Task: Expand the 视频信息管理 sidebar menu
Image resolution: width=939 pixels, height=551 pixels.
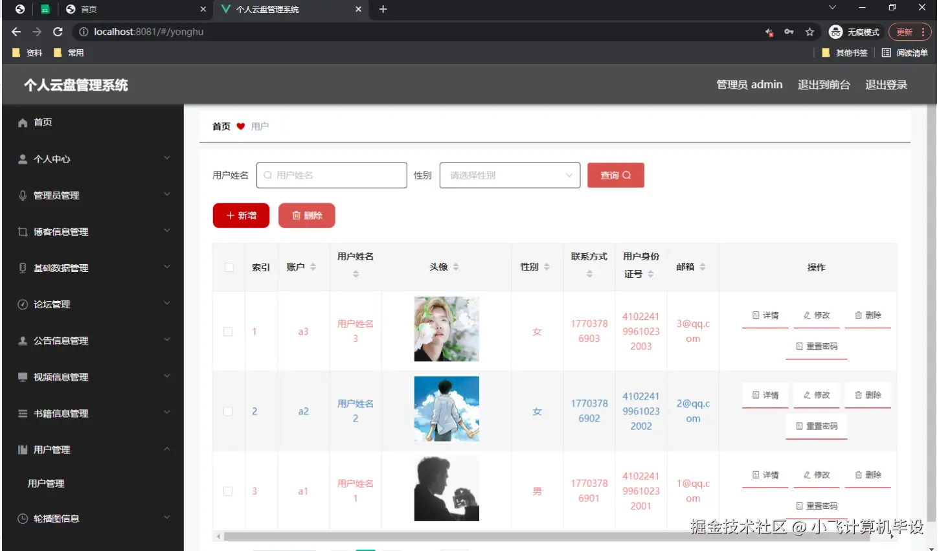Action: [x=167, y=376]
